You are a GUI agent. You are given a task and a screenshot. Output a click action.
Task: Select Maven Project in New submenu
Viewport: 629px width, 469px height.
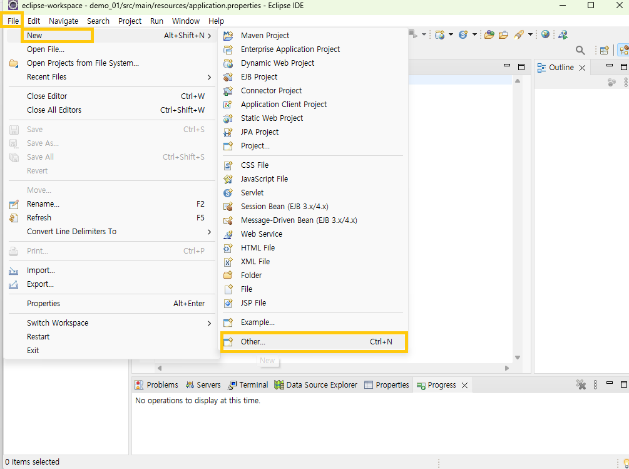[x=314, y=36]
